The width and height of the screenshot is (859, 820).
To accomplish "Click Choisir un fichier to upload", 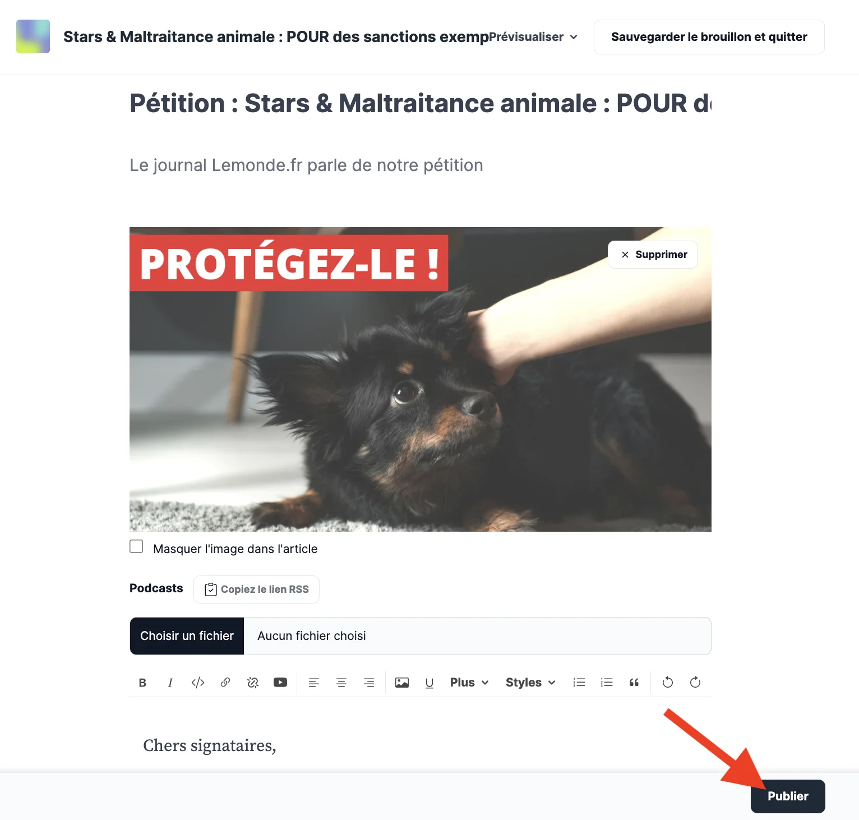I will [x=187, y=636].
